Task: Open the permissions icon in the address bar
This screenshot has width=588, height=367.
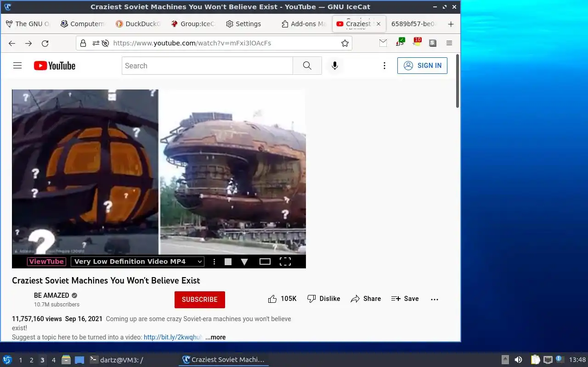Action: coord(95,43)
